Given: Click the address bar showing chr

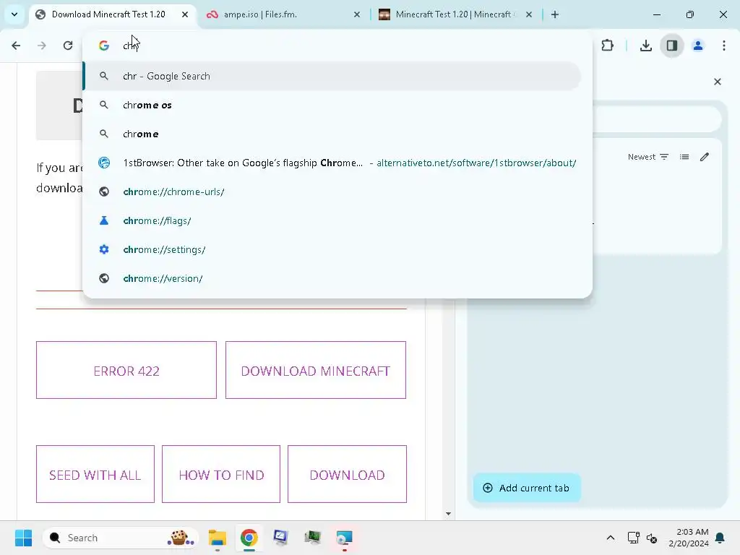Looking at the screenshot, I should click(337, 46).
